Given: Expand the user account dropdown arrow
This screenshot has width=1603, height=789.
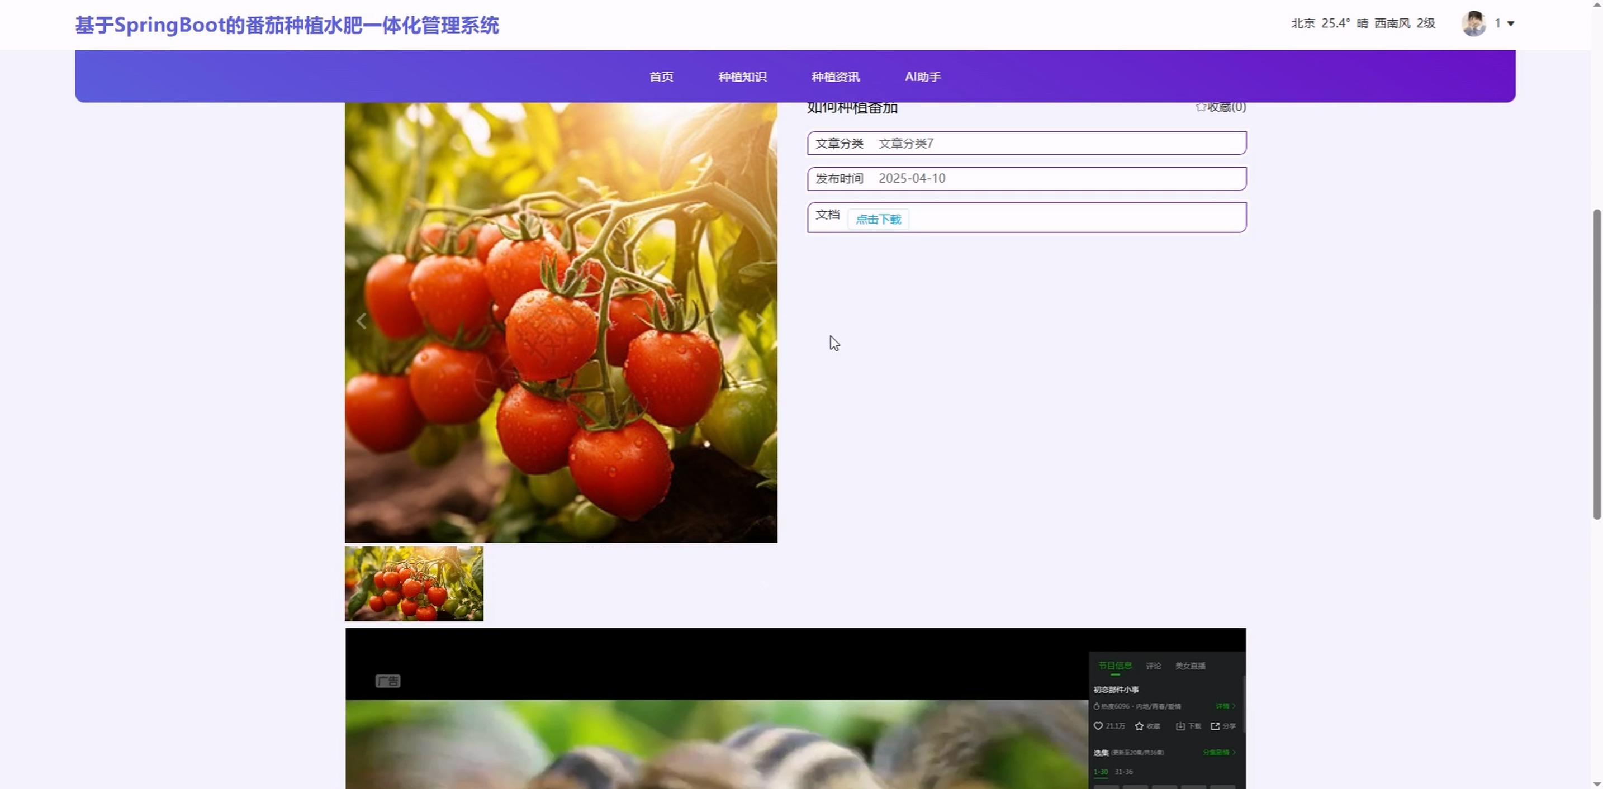Looking at the screenshot, I should tap(1510, 23).
